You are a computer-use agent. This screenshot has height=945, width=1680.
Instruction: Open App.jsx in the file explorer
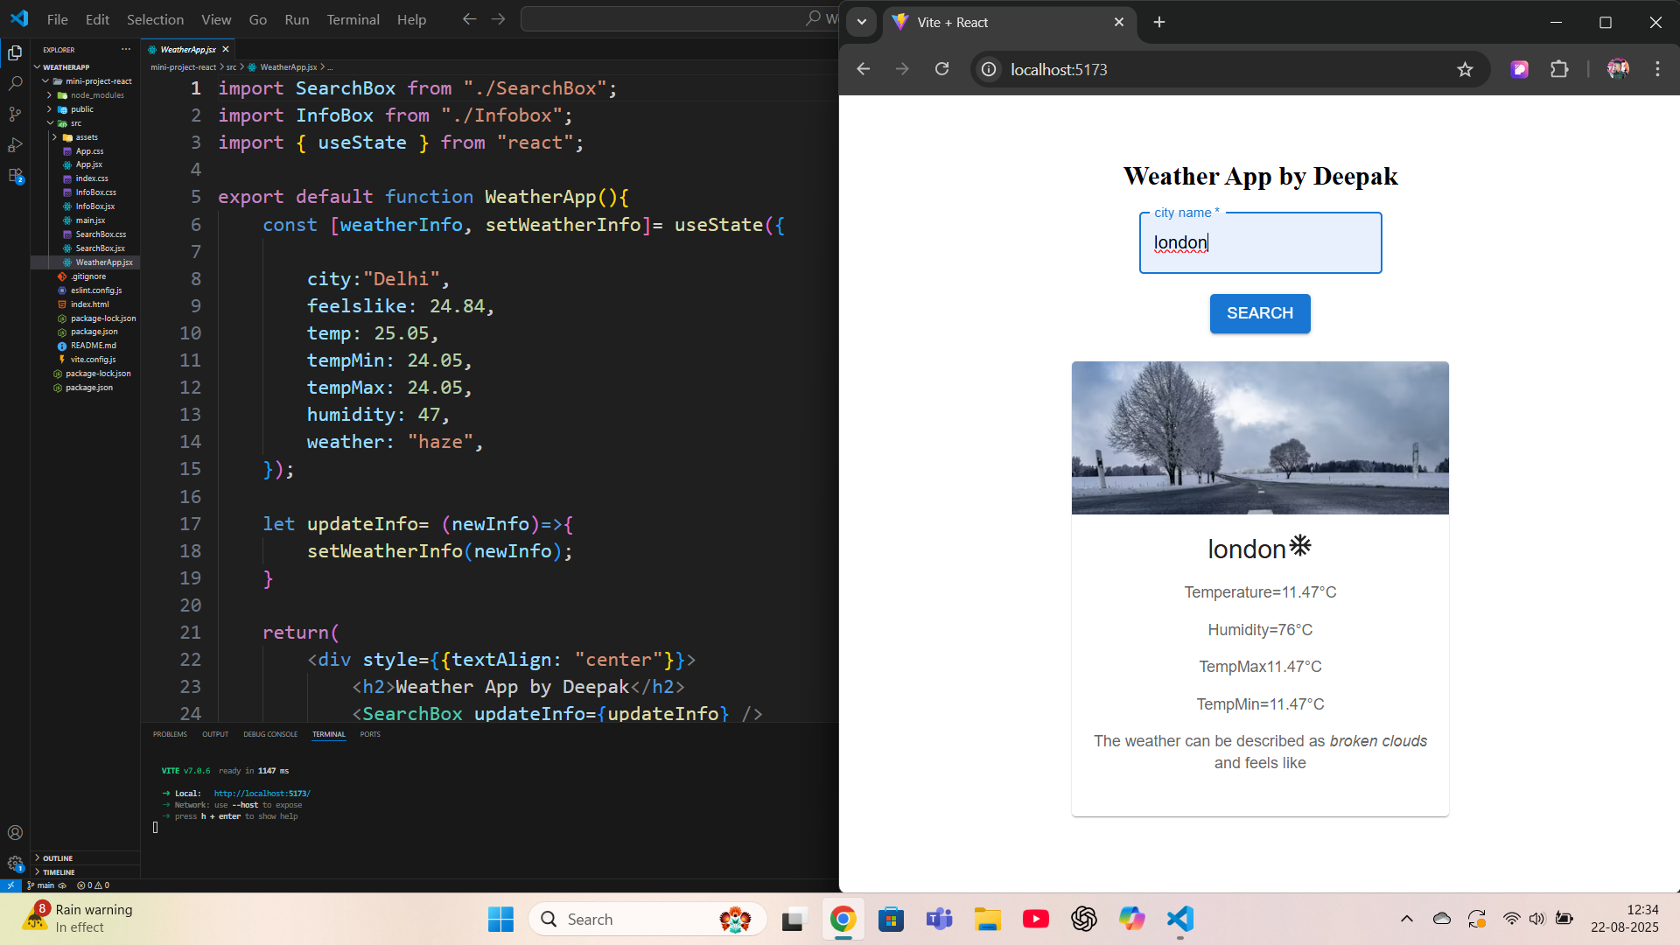[88, 164]
